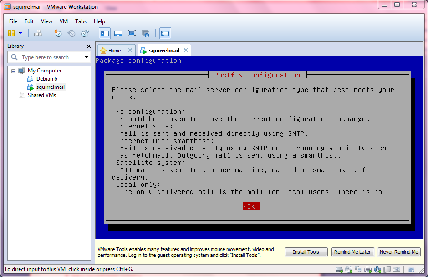This screenshot has width=428, height=277.
Task: Click the Install Tools button
Action: click(306, 252)
